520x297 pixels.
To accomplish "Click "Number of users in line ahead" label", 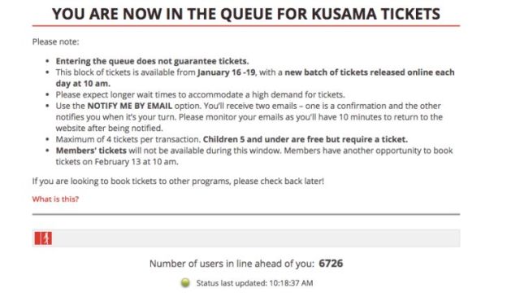I will coord(232,264).
